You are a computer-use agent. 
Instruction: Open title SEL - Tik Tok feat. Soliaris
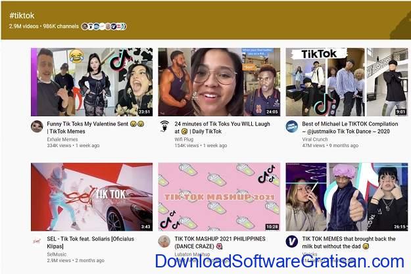tap(91, 242)
